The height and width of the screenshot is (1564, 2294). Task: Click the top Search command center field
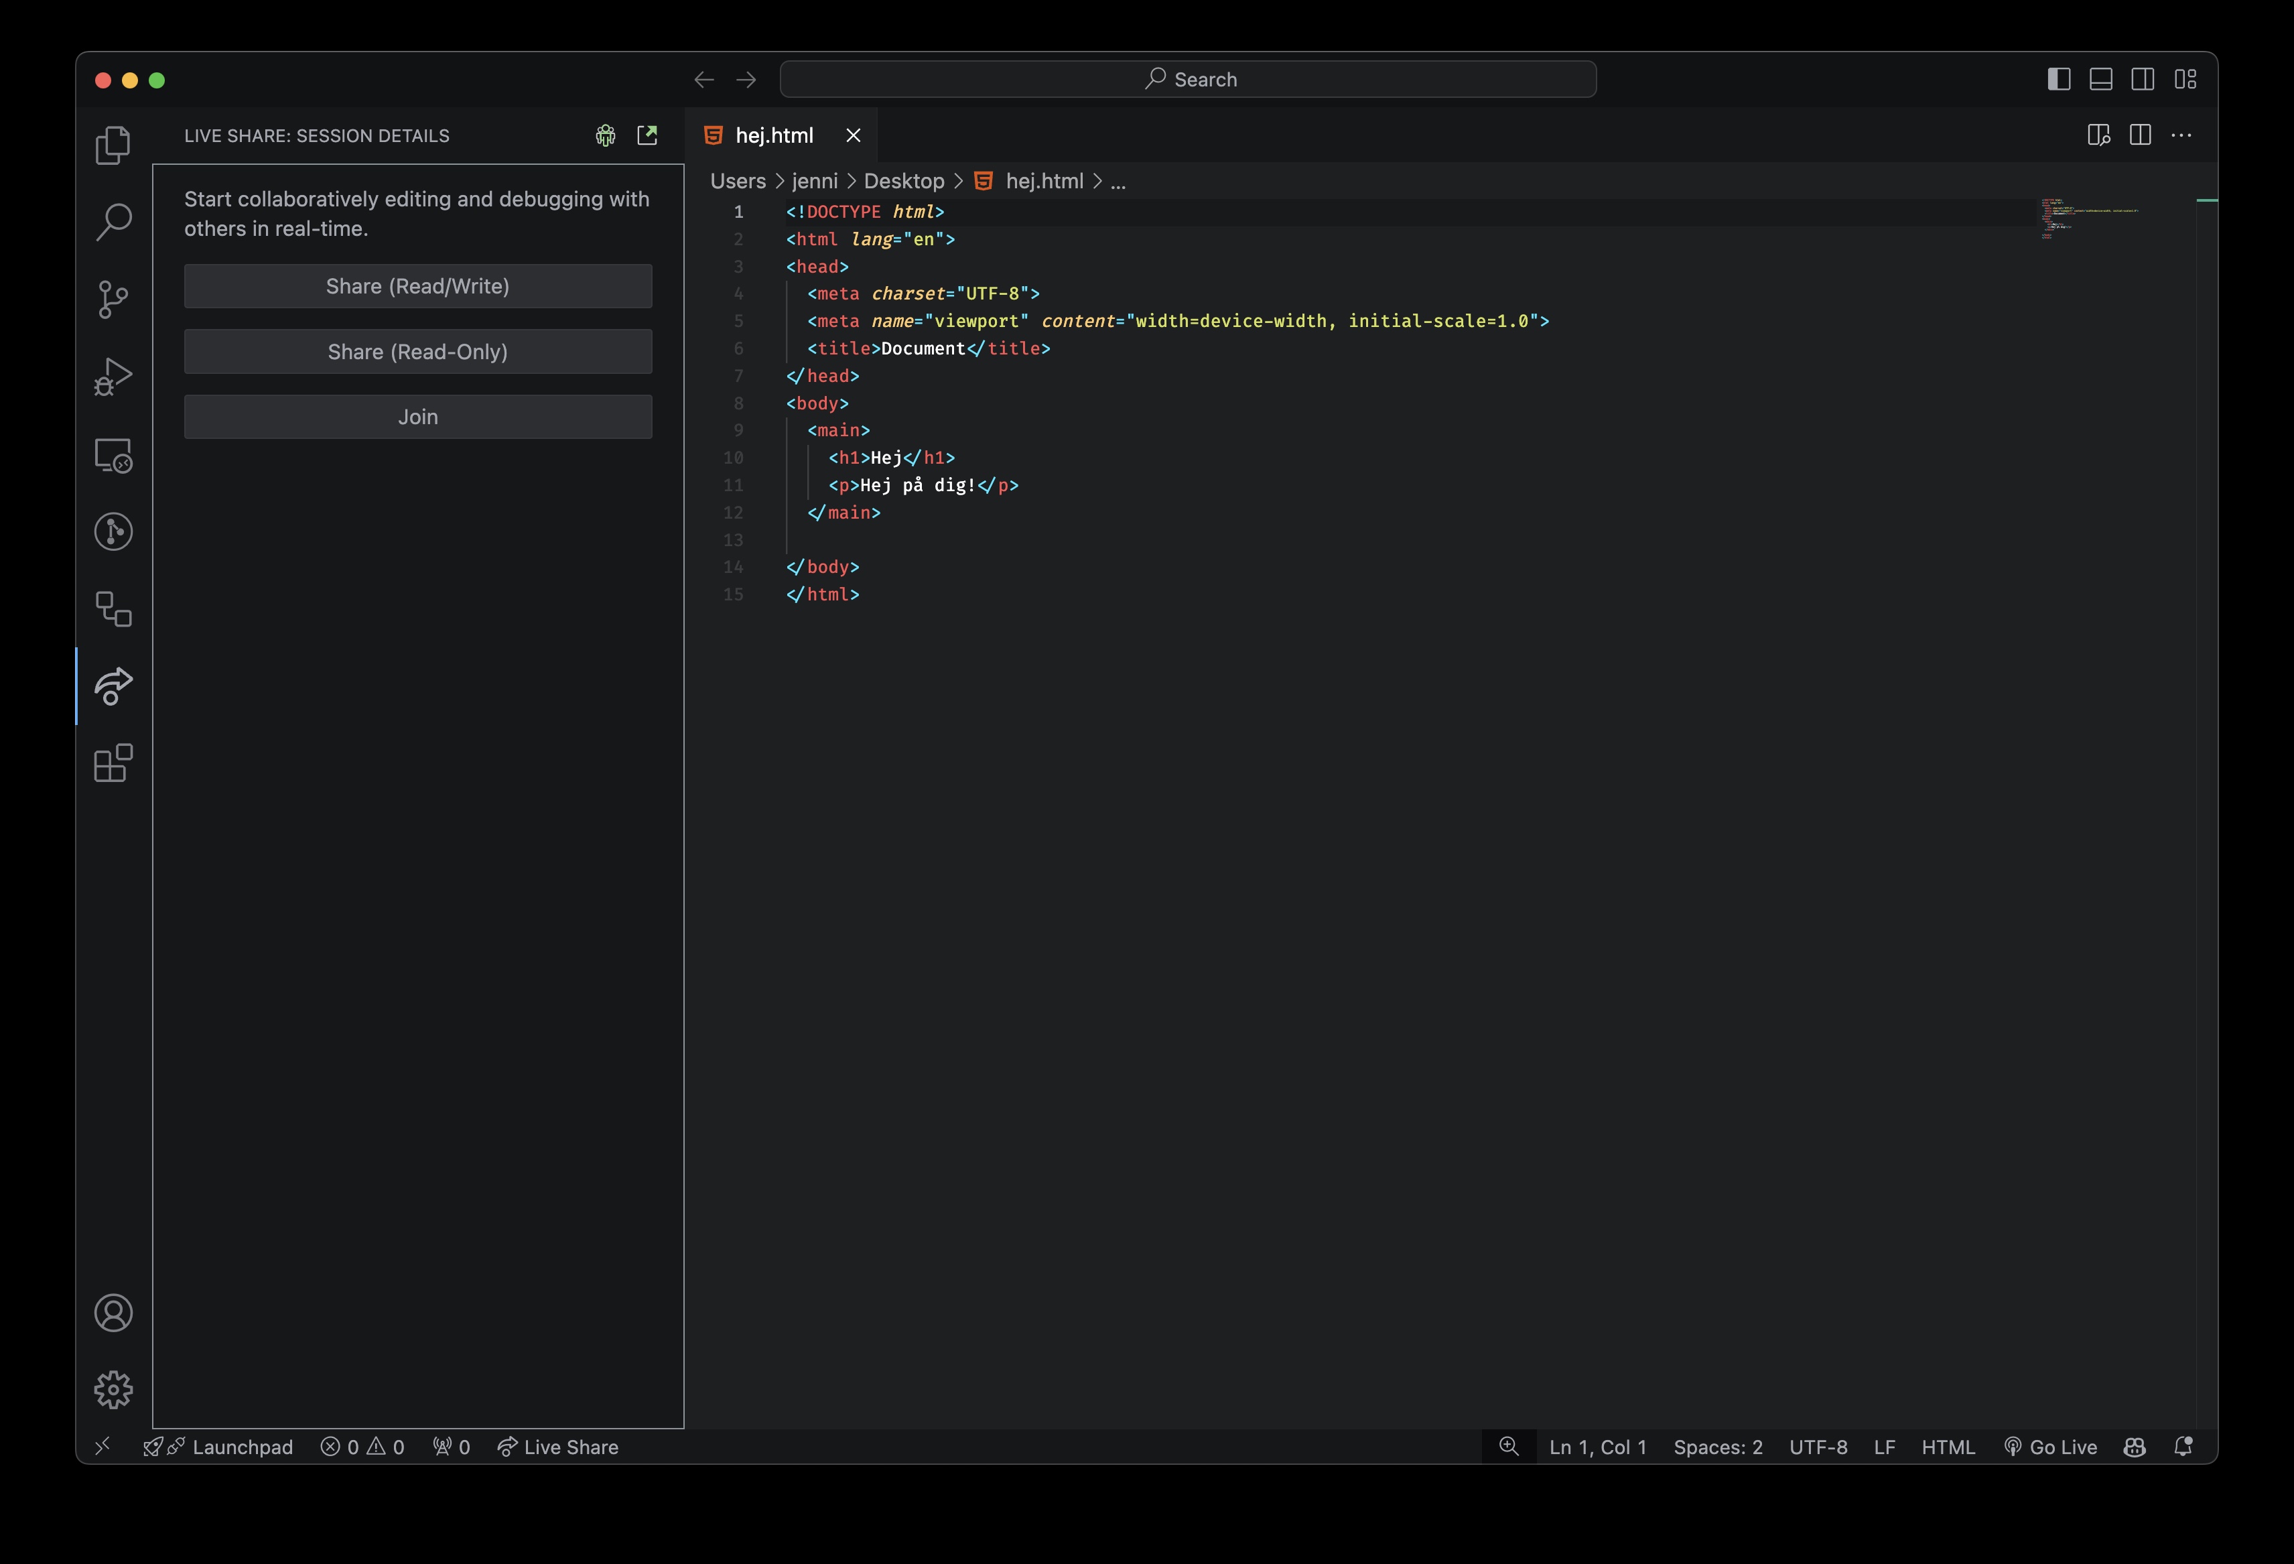1187,79
